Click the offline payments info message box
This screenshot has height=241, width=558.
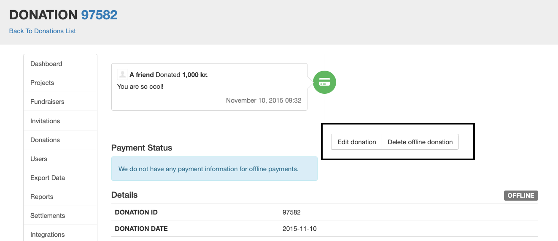214,169
